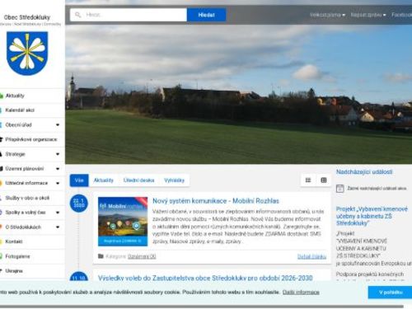The width and height of the screenshot is (412, 309).
Task: Open the Facebook link in top bar
Action: 401,15
